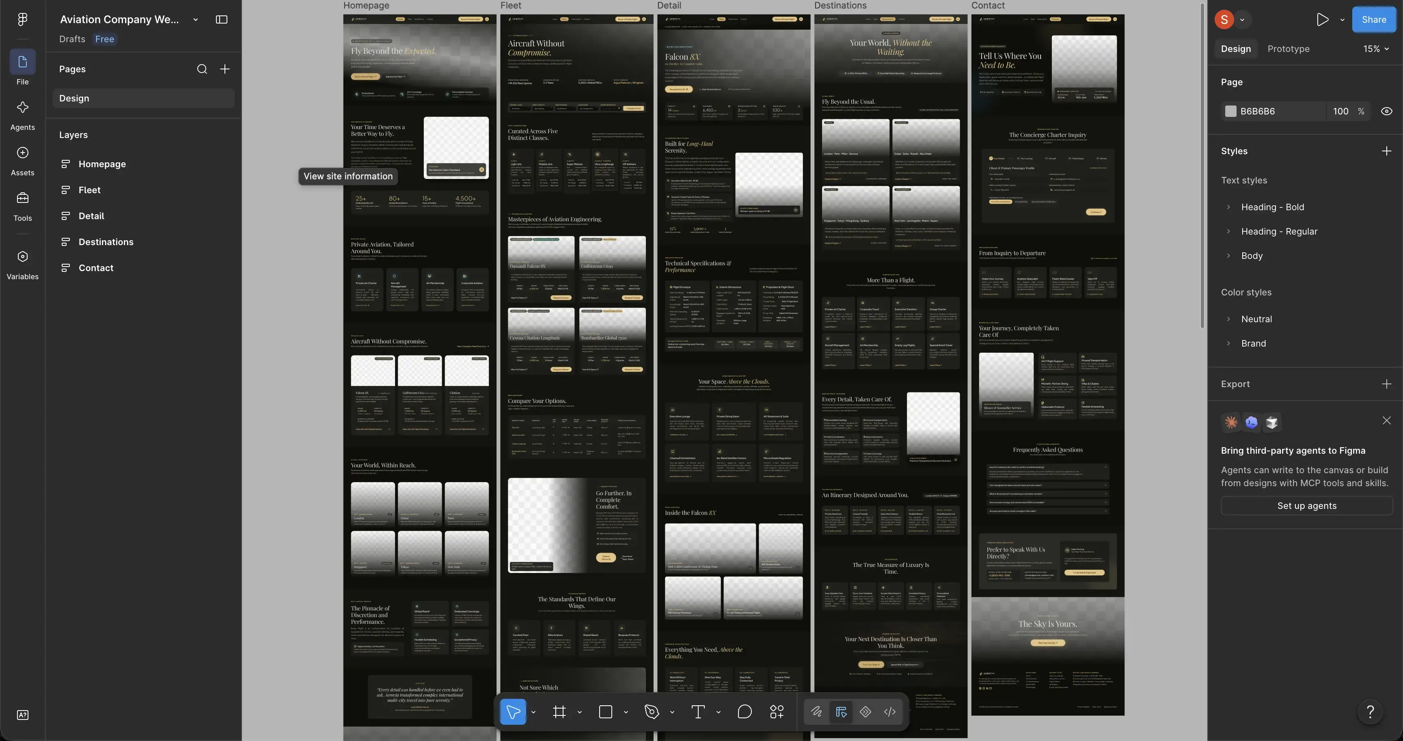The image size is (1403, 741).
Task: Open the Assets sidebar panel
Action: (22, 161)
